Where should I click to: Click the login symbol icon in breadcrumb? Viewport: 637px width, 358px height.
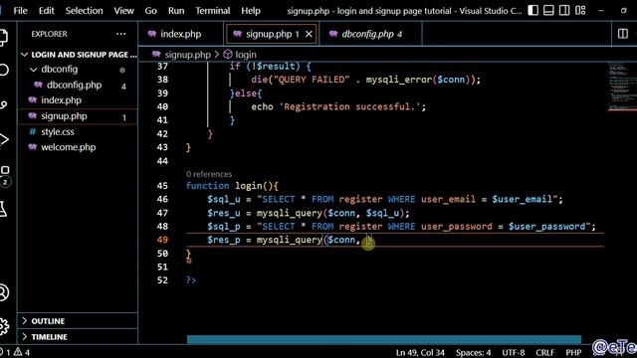pos(228,54)
